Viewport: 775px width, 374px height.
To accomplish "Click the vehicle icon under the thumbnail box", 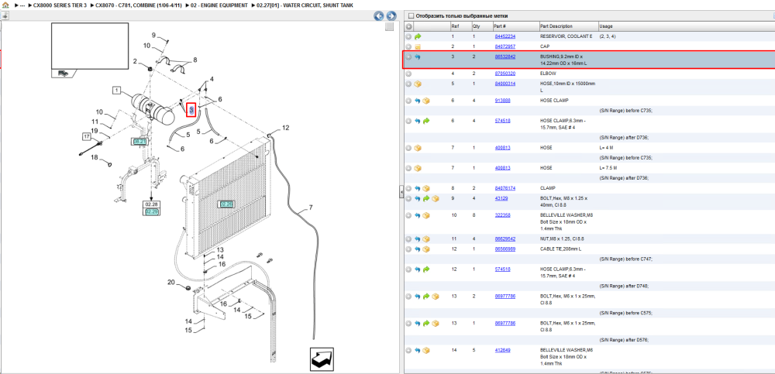I will (x=64, y=73).
